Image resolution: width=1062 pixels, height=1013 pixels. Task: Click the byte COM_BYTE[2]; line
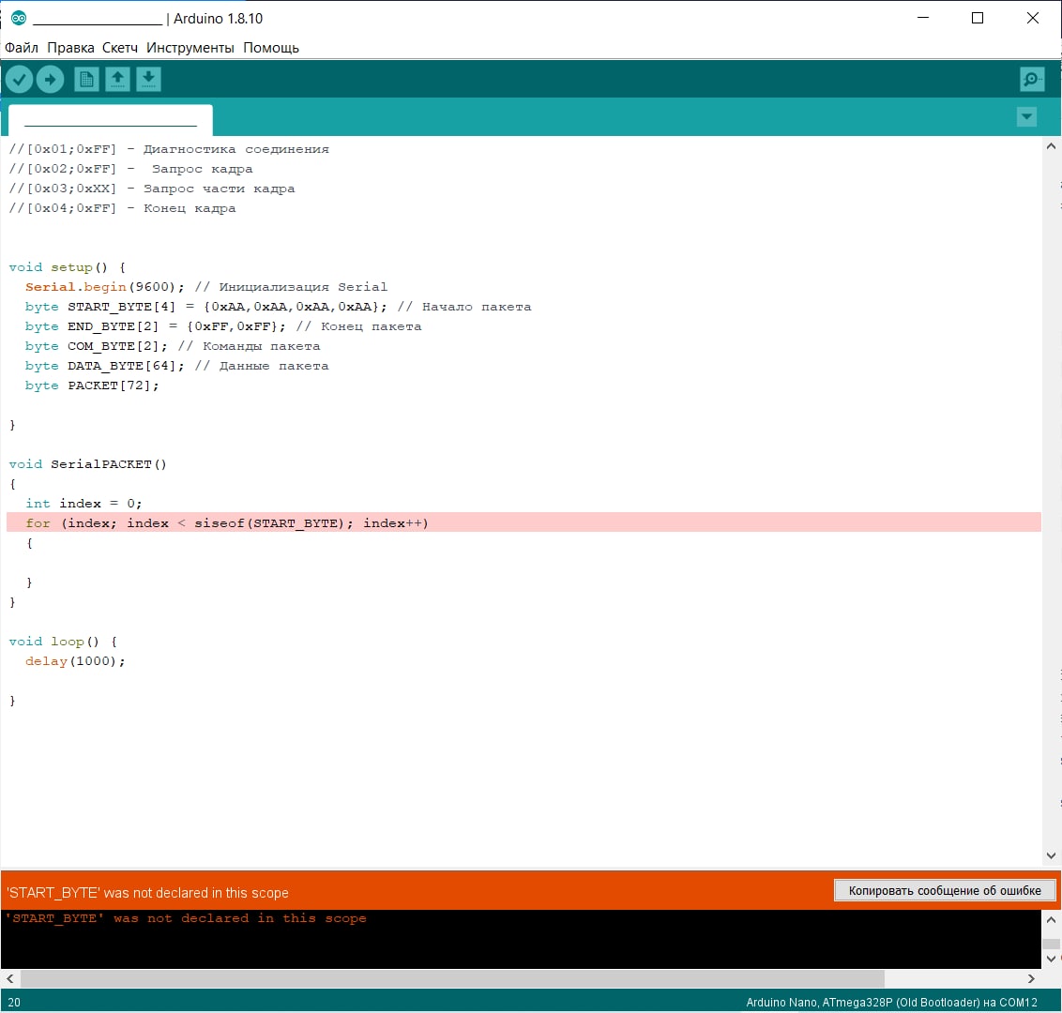point(172,345)
